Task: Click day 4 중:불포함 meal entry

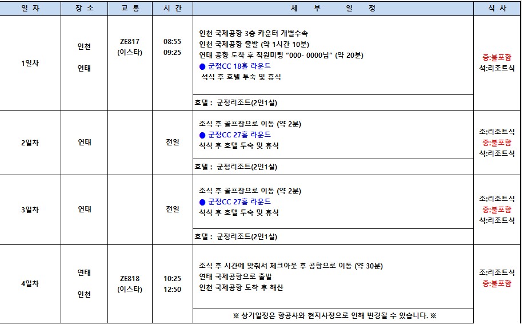Action: coord(497,283)
